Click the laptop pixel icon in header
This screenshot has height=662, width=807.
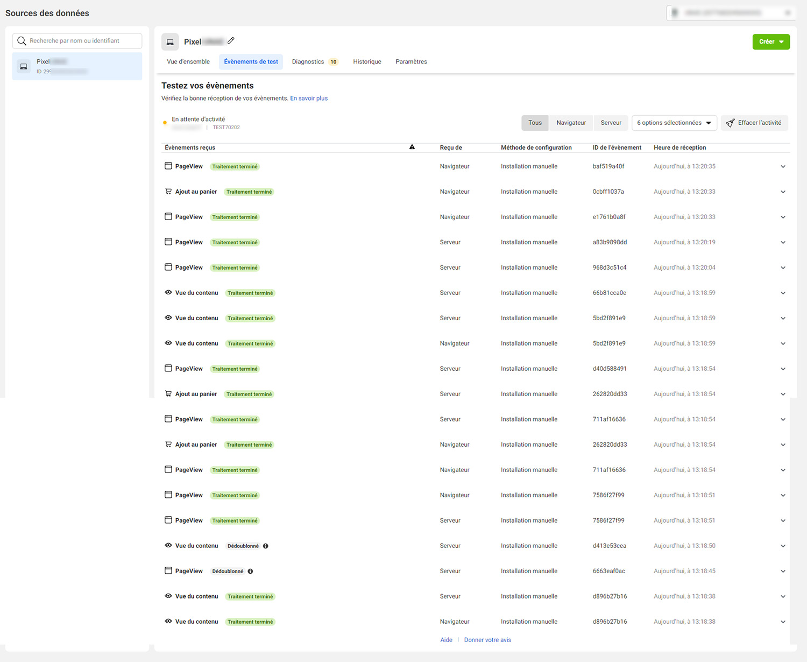[x=170, y=41]
